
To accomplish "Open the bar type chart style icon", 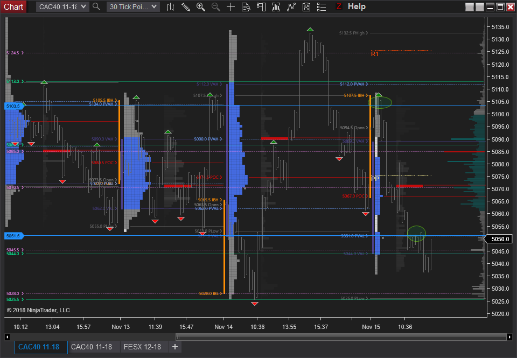I will 171,6.
